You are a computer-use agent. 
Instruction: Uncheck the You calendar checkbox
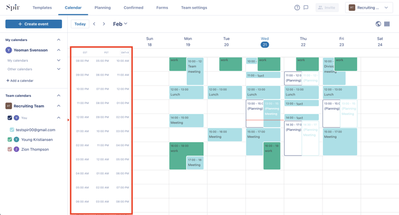[x=10, y=118]
